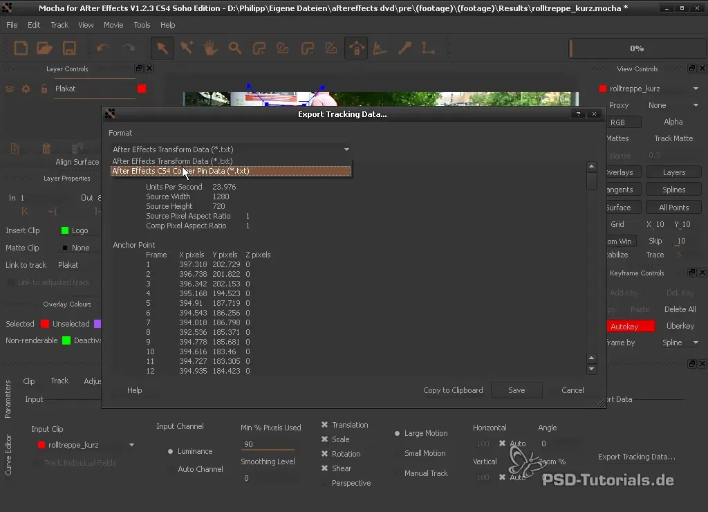Select the Rotate tool icon
The width and height of the screenshot is (708, 512).
(380, 48)
